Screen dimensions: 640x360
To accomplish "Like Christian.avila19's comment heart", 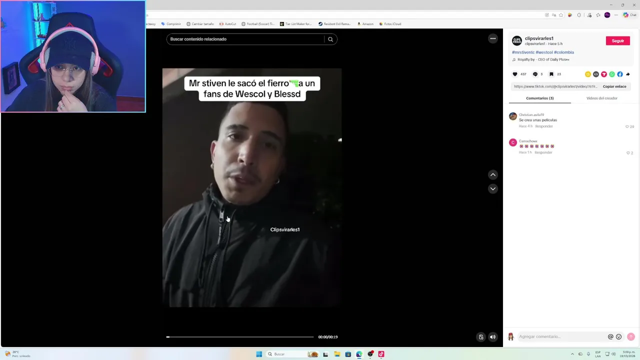I will click(627, 126).
